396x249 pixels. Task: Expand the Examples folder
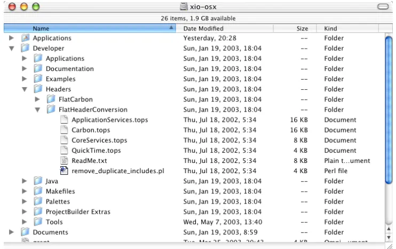[x=24, y=79]
